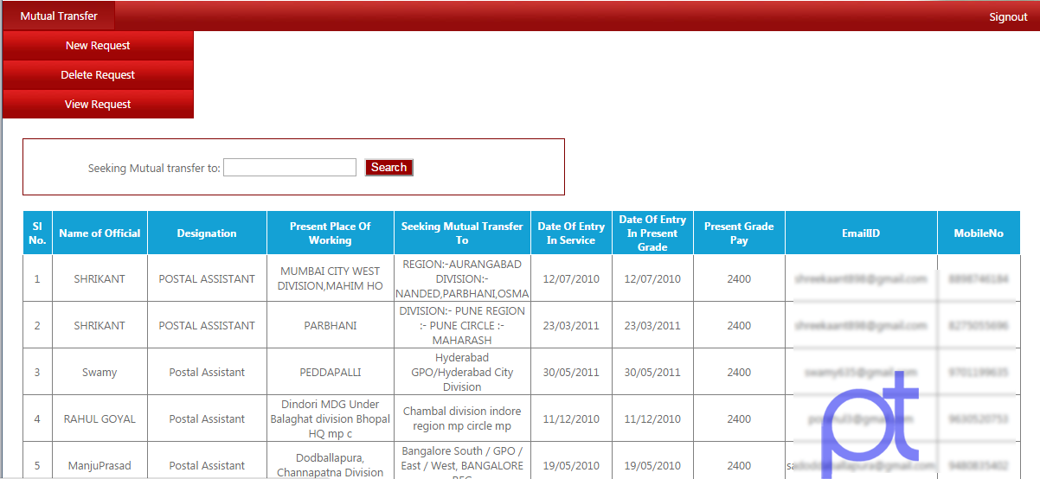Click Seeking Mutual Transfer To column header
Image resolution: width=1040 pixels, height=479 pixels.
pyautogui.click(x=462, y=233)
